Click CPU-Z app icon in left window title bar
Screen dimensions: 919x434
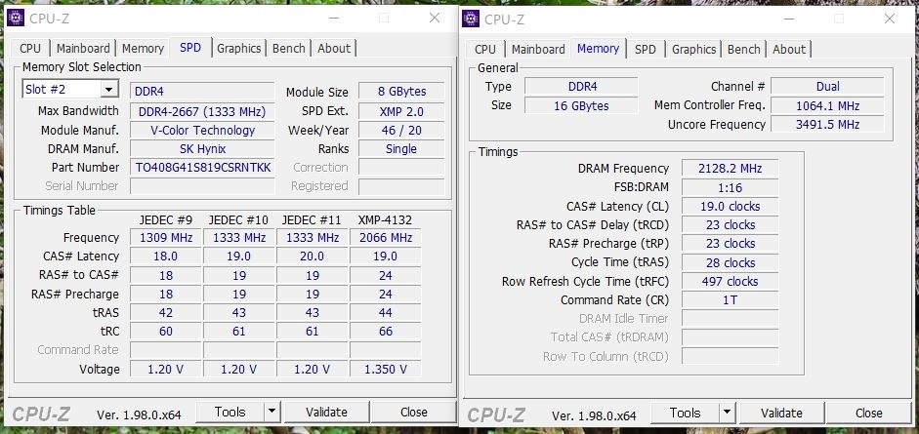click(x=16, y=18)
